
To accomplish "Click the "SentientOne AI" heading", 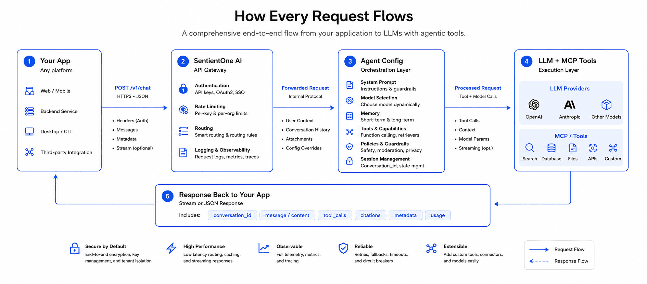I will click(x=218, y=61).
